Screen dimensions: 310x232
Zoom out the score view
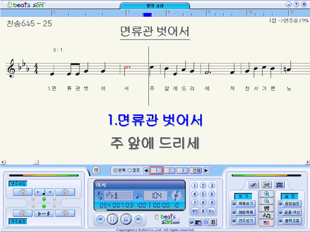click(x=267, y=201)
